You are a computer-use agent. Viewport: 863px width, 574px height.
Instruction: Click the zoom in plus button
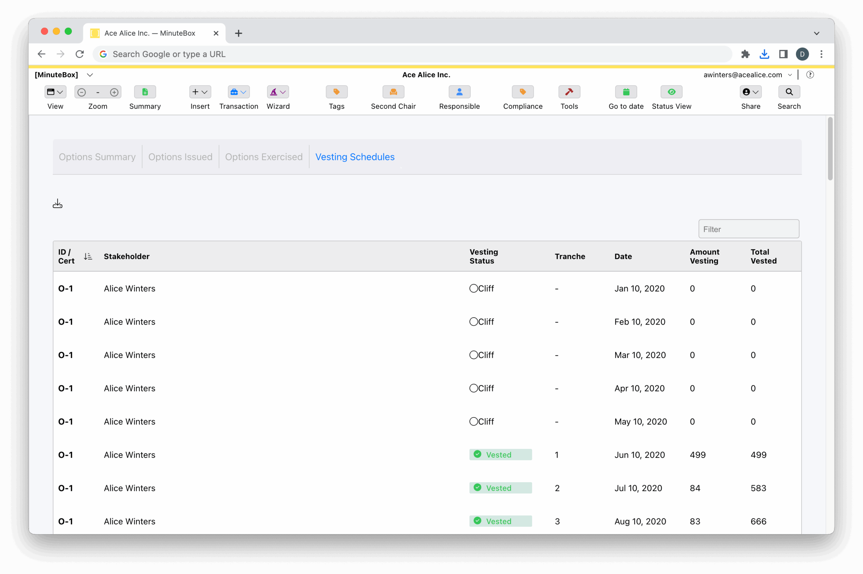[114, 92]
